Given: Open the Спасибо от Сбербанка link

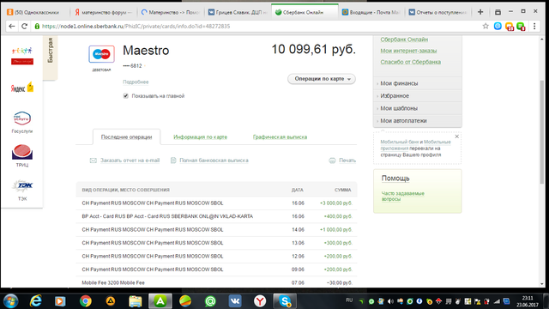Looking at the screenshot, I should tap(410, 62).
